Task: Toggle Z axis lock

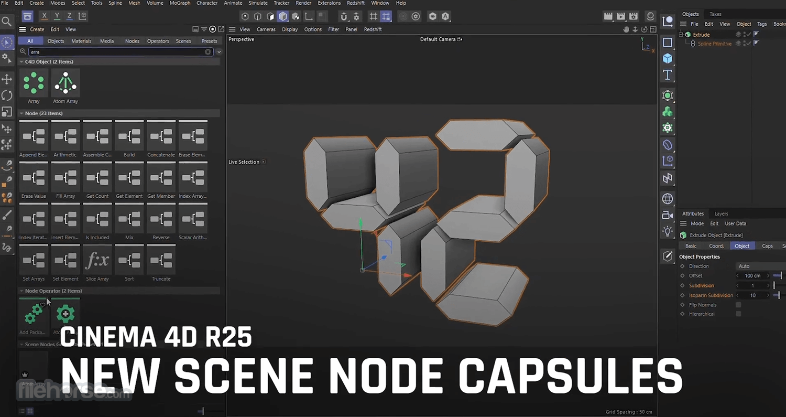Action: [x=69, y=17]
